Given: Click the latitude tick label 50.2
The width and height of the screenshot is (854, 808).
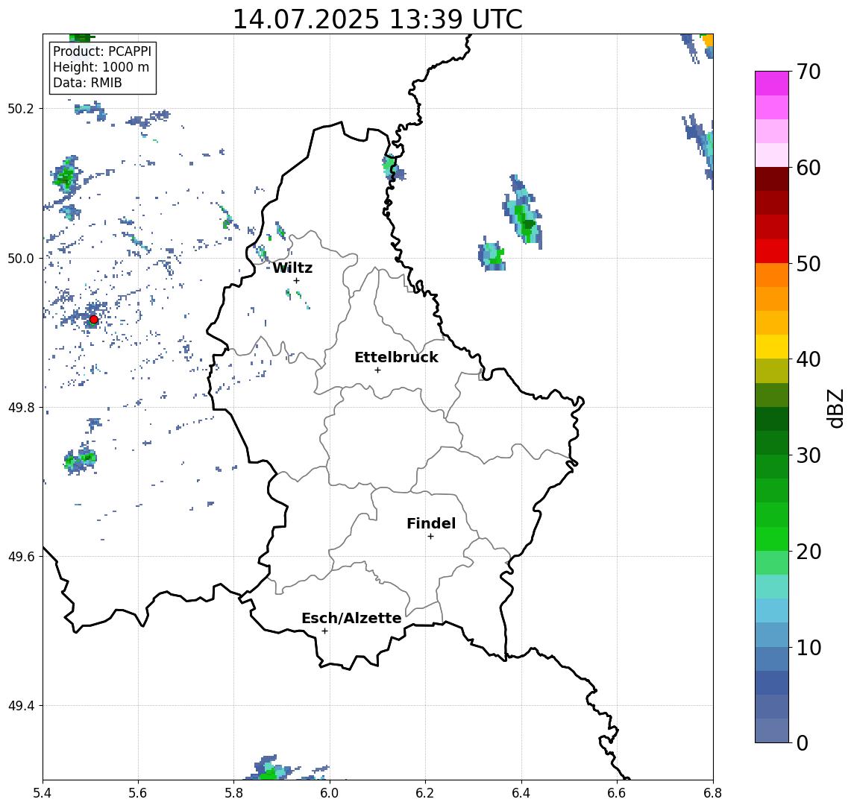Looking at the screenshot, I should (21, 108).
